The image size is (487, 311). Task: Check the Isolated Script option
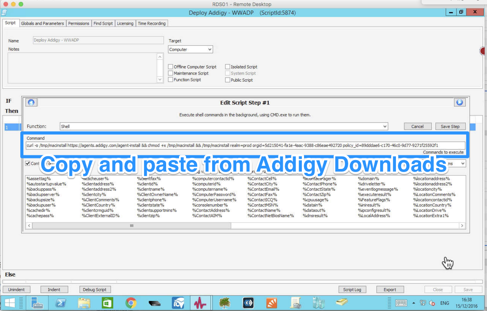(x=228, y=67)
